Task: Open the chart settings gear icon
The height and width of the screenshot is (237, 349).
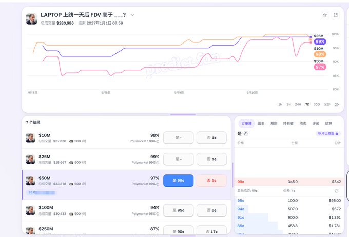Action: pyautogui.click(x=337, y=104)
